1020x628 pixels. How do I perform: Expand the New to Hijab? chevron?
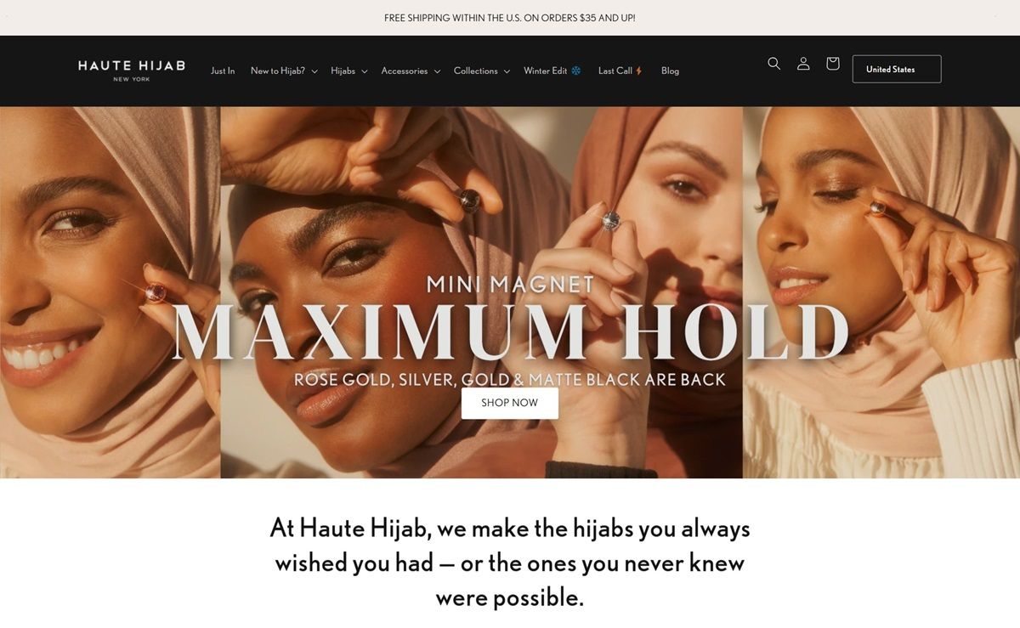coord(314,71)
